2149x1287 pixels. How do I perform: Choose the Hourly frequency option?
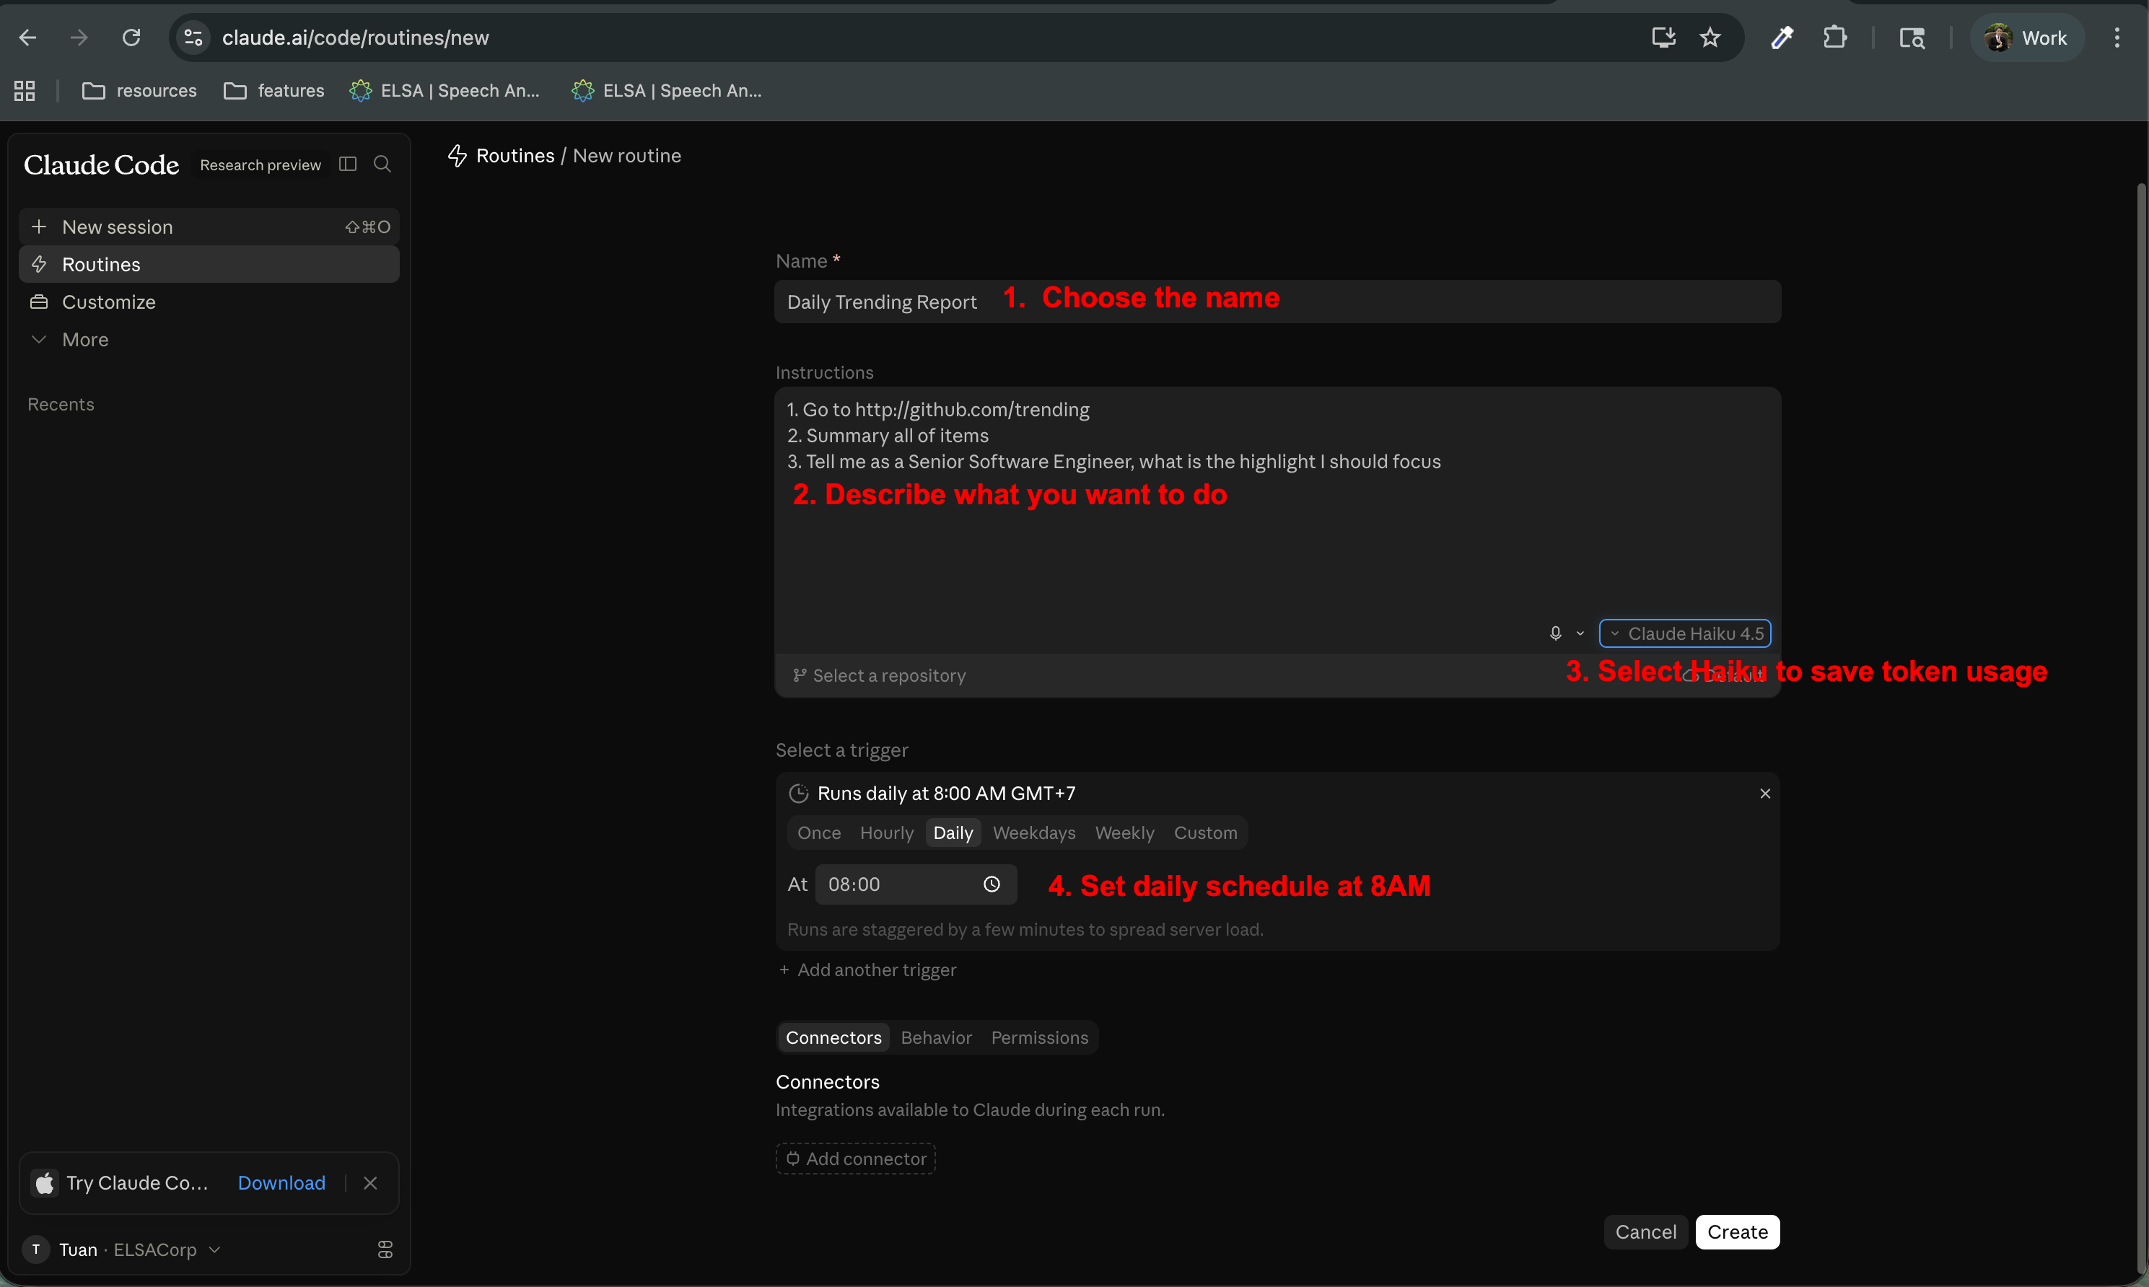[x=886, y=833]
